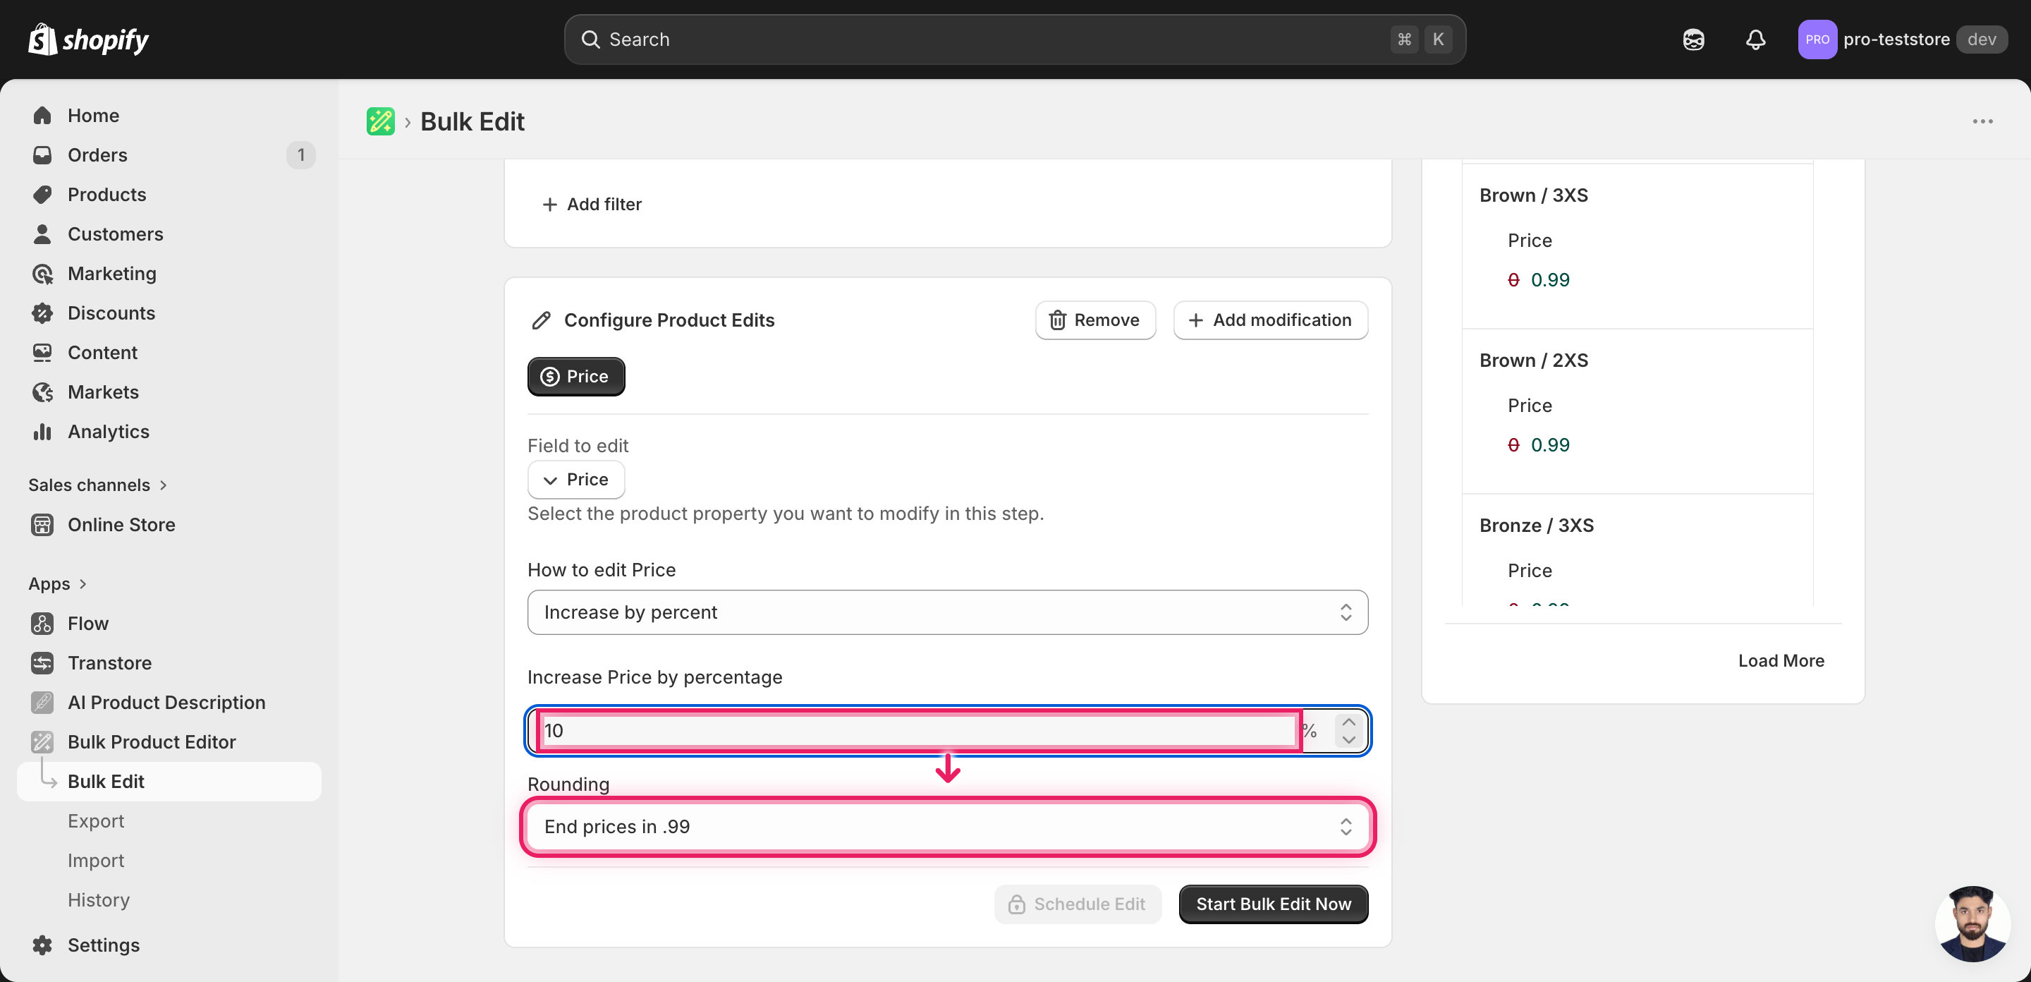
Task: Click the notification bell icon
Action: (1755, 40)
